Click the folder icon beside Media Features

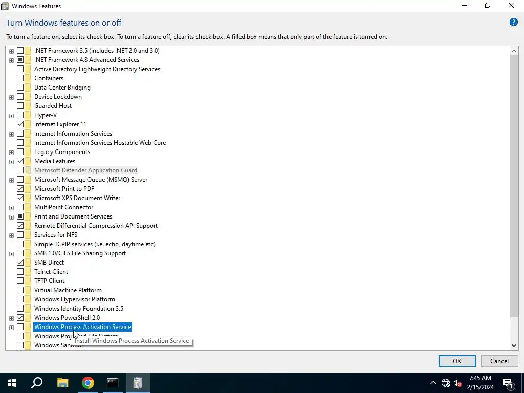pyautogui.click(x=28, y=161)
